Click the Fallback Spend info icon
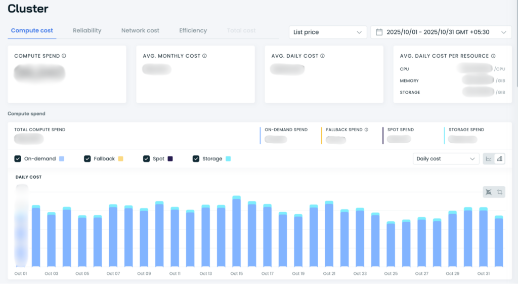 coord(366,130)
